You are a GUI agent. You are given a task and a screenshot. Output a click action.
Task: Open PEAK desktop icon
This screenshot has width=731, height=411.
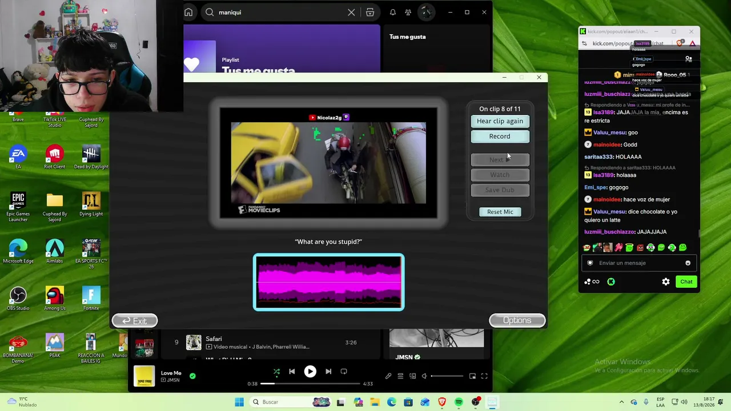tap(55, 346)
